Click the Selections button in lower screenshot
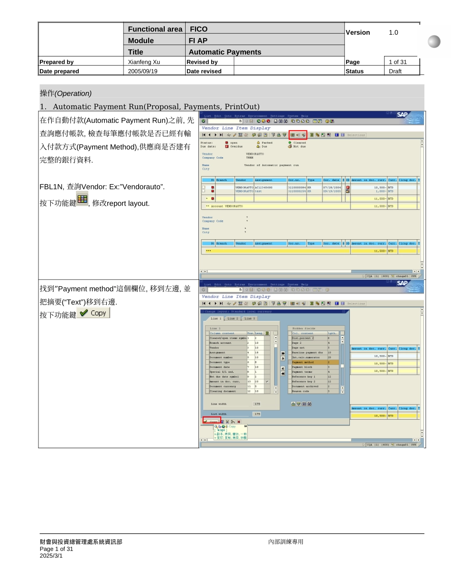Image resolution: width=451 pixels, height=584 pixels. 356,303
